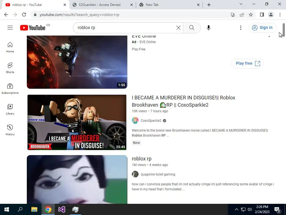Open the notification center icon
The image size is (286, 215).
(277, 209)
